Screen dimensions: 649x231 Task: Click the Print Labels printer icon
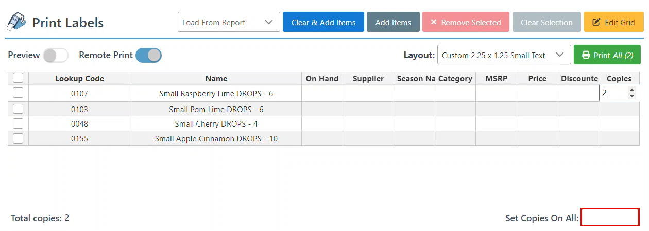coord(16,22)
